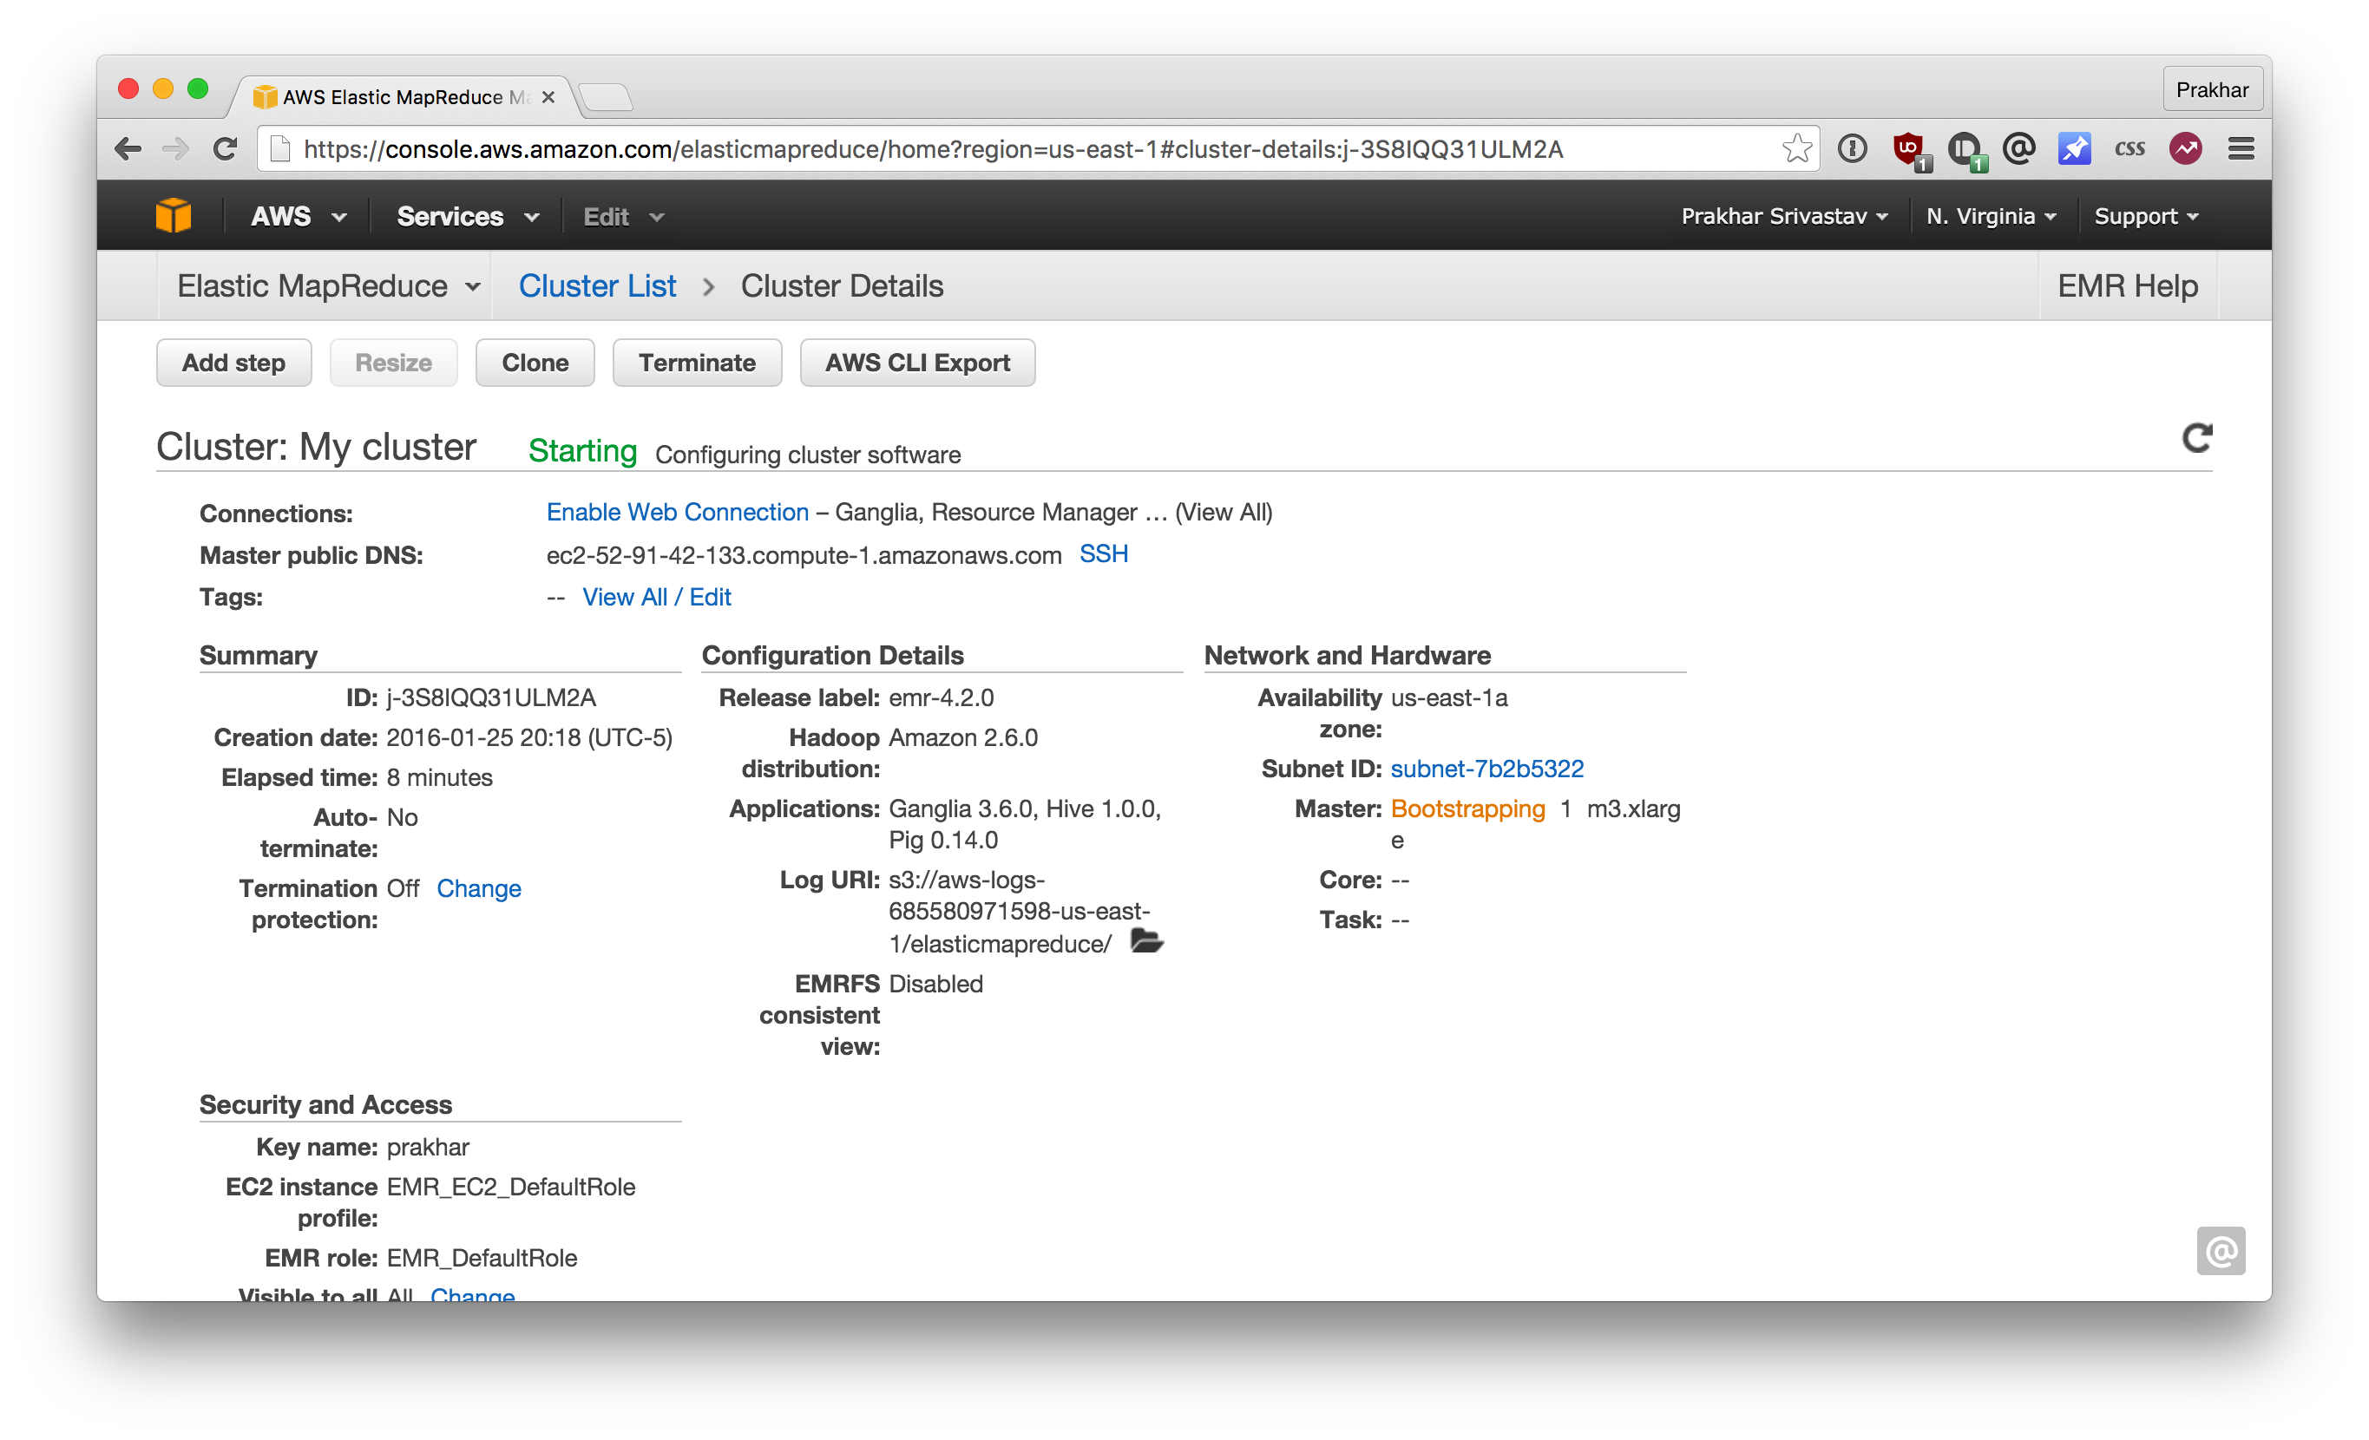Go back with browser back arrow
This screenshot has width=2369, height=1440.
(x=128, y=149)
